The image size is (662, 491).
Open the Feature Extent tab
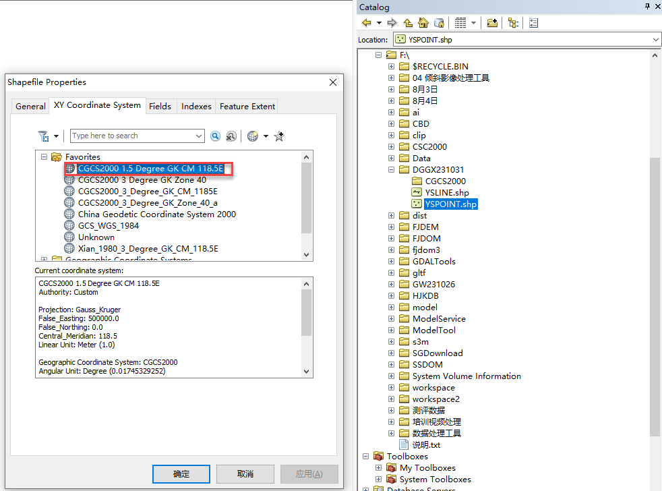247,107
